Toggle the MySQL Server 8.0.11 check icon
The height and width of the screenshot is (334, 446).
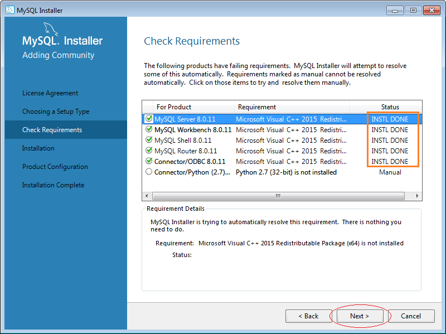(149, 119)
